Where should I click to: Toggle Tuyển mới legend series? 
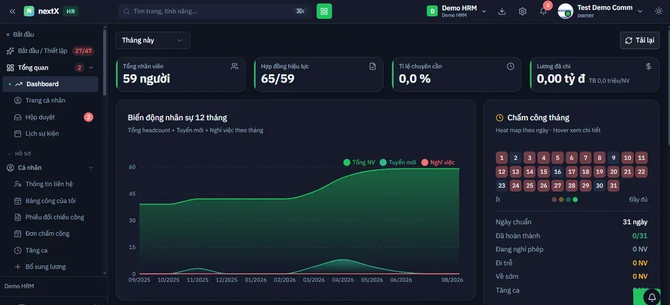pyautogui.click(x=398, y=162)
